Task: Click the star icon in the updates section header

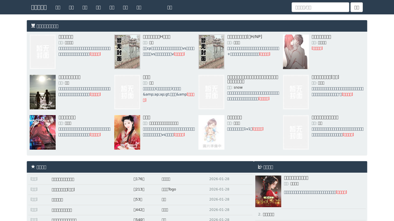Action: pos(33,167)
